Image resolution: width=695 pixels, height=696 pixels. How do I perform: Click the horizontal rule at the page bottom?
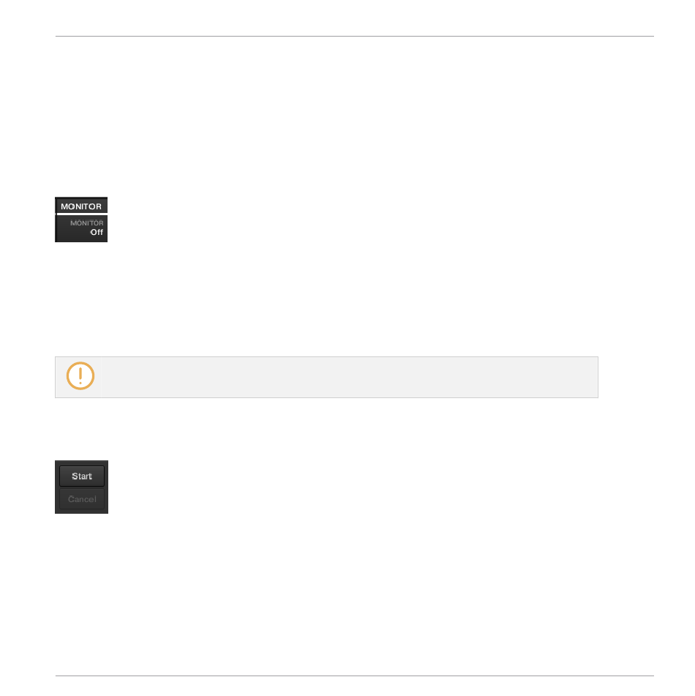[355, 676]
